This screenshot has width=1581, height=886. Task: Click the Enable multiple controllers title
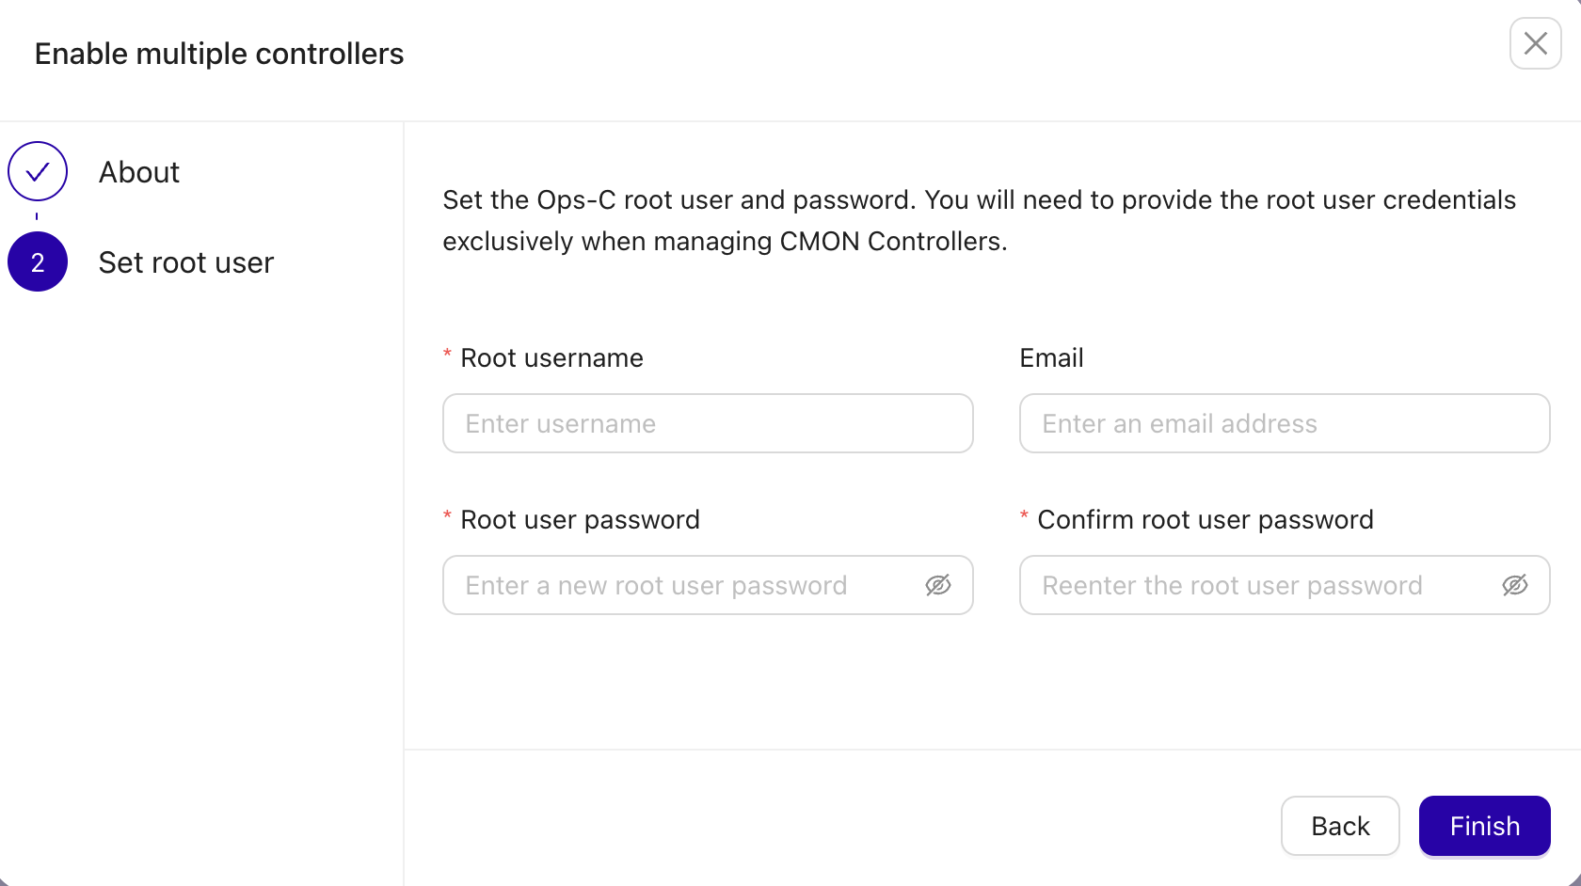point(219,54)
